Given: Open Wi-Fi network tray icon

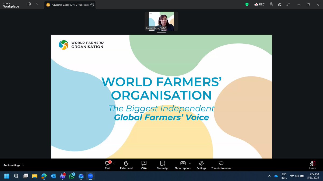Looking at the screenshot, I should (x=292, y=176).
